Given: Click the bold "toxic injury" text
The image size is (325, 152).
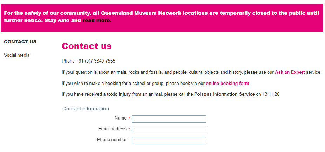Looking at the screenshot, I should coord(119,94).
